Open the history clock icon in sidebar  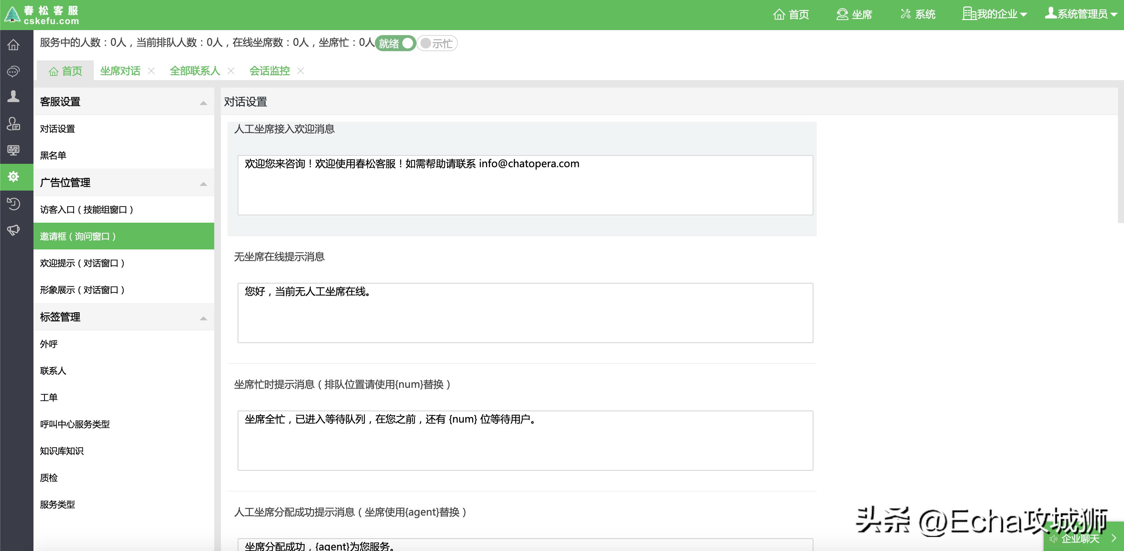click(x=13, y=204)
